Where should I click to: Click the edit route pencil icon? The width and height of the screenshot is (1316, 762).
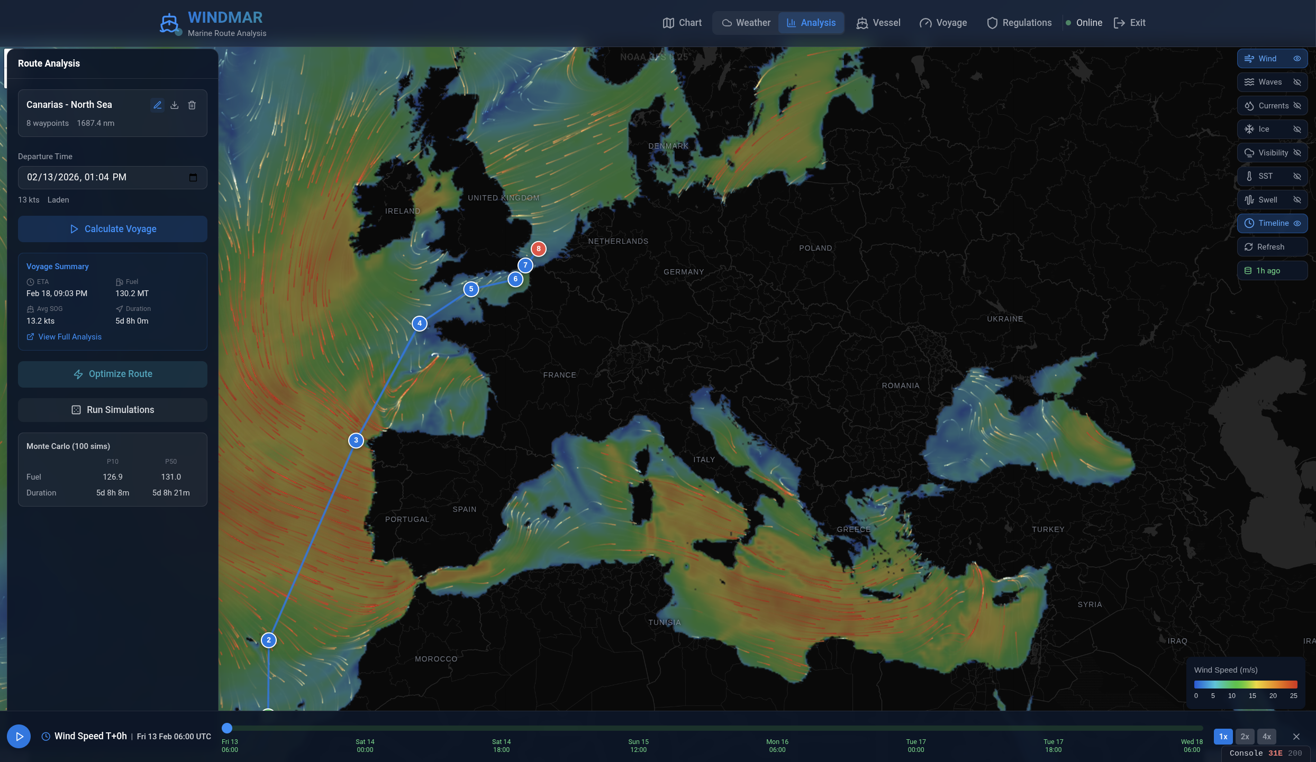tap(157, 105)
